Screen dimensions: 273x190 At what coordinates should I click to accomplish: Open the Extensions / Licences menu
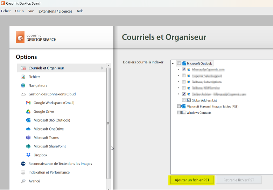click(55, 11)
